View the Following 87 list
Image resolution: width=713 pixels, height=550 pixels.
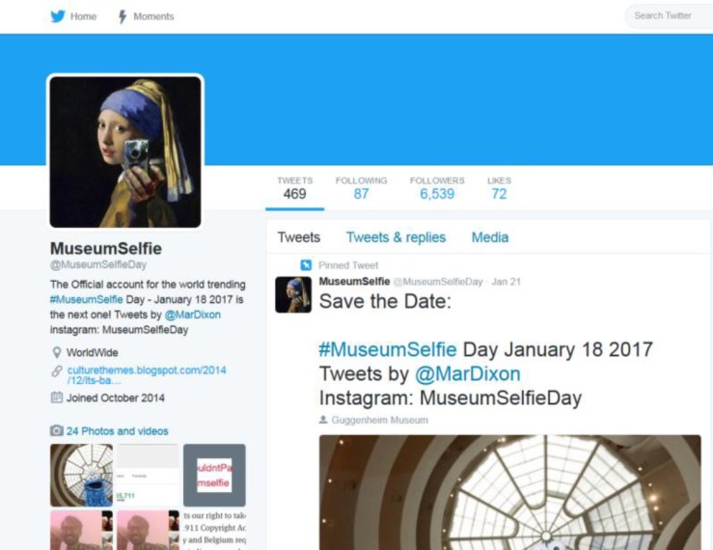click(x=361, y=188)
